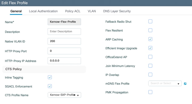Open the DNS Layer Security tab
192x104 pixels.
click(117, 11)
